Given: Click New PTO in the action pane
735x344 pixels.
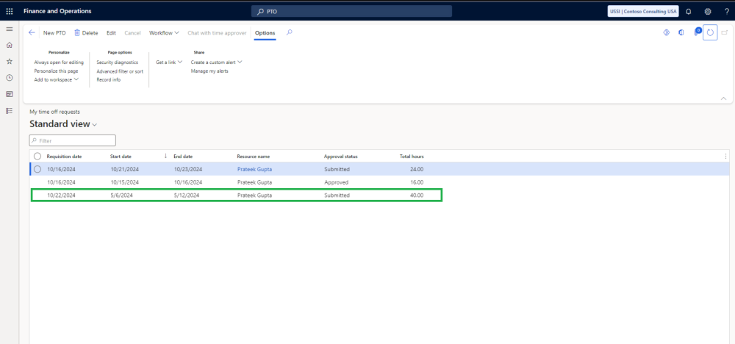Looking at the screenshot, I should pos(54,33).
